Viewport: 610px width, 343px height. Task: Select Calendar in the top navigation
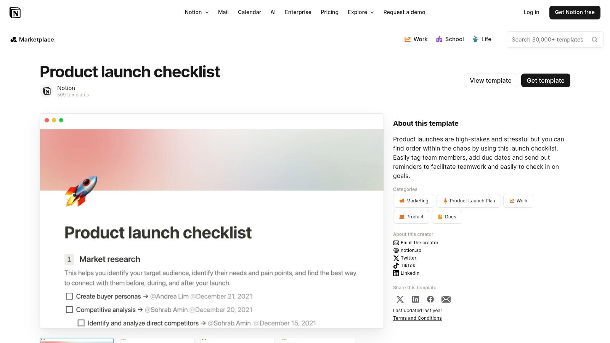[x=249, y=12]
